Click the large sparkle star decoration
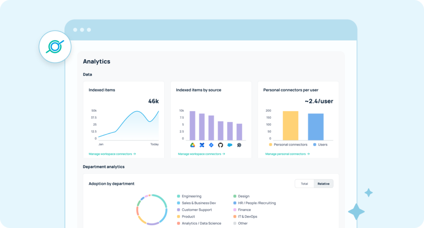This screenshot has height=228, width=424. click(x=356, y=212)
